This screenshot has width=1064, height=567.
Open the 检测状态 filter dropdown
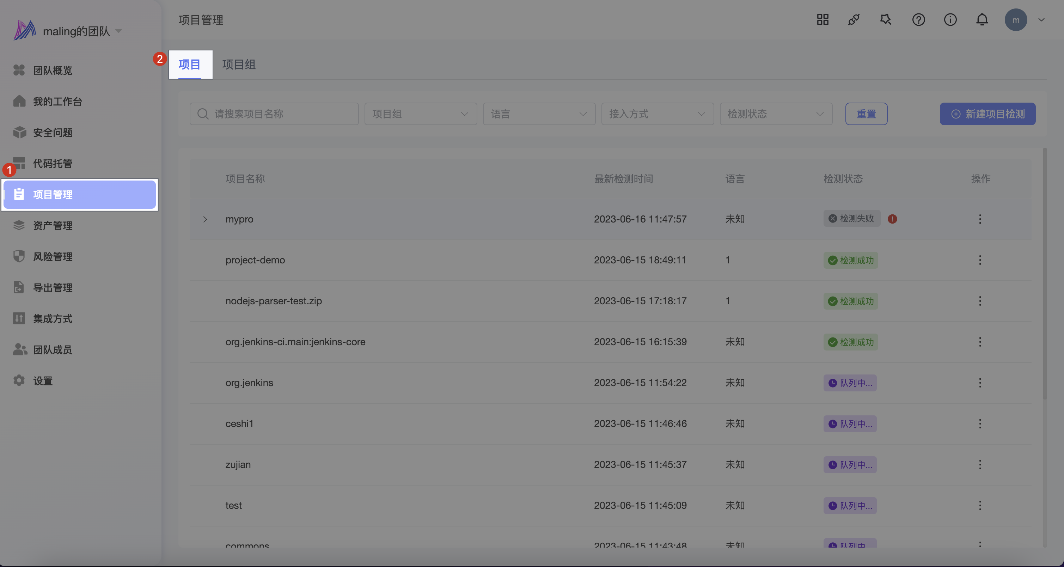coord(776,114)
